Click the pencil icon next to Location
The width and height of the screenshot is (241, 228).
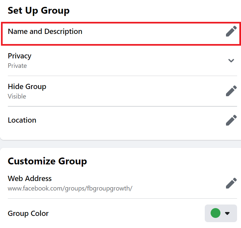point(231,120)
